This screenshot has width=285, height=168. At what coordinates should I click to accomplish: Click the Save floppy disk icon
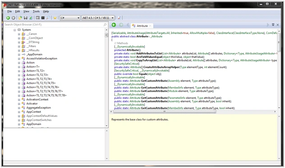(25, 18)
